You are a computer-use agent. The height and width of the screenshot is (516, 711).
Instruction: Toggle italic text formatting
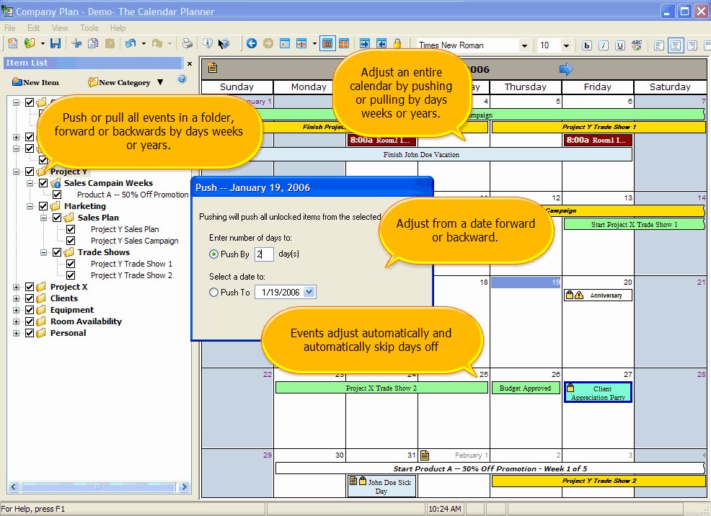point(604,45)
